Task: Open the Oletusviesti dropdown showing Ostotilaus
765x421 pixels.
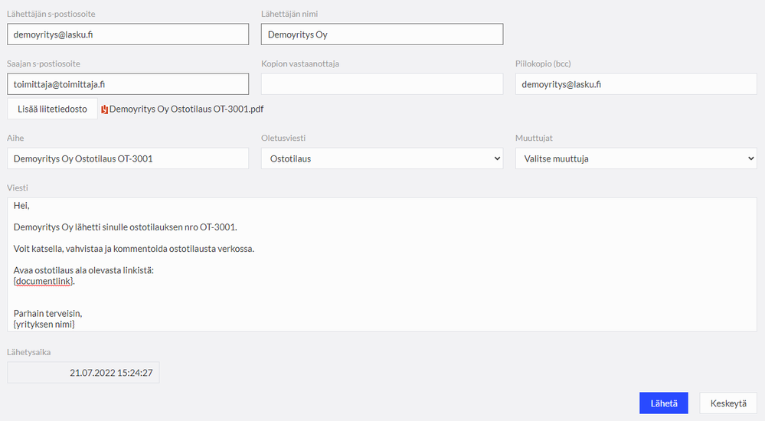Action: (x=382, y=158)
